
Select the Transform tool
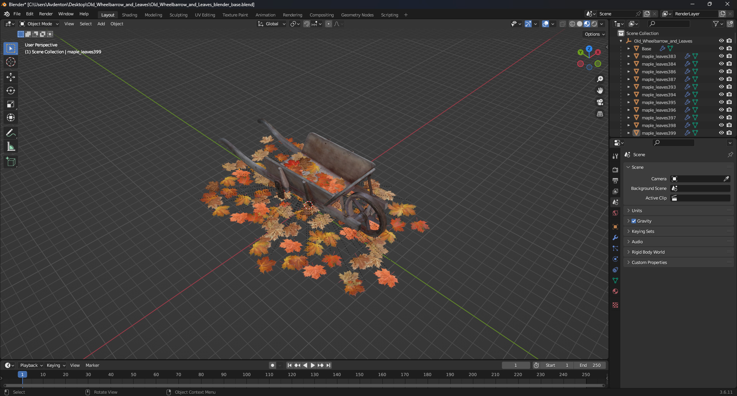pos(11,117)
